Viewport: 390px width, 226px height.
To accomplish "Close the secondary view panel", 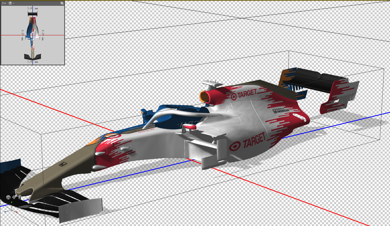I will pos(5,3).
